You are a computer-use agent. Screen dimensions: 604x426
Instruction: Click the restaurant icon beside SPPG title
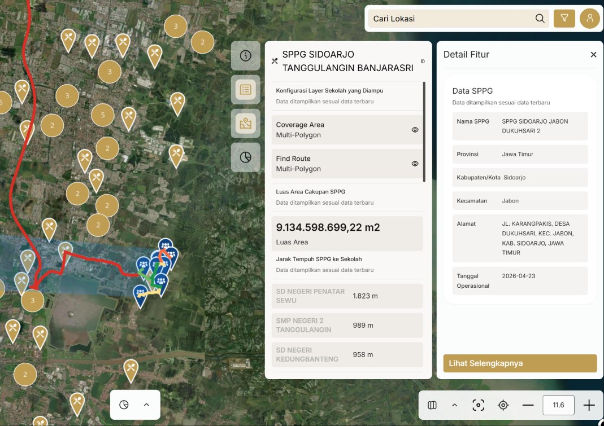pyautogui.click(x=274, y=61)
